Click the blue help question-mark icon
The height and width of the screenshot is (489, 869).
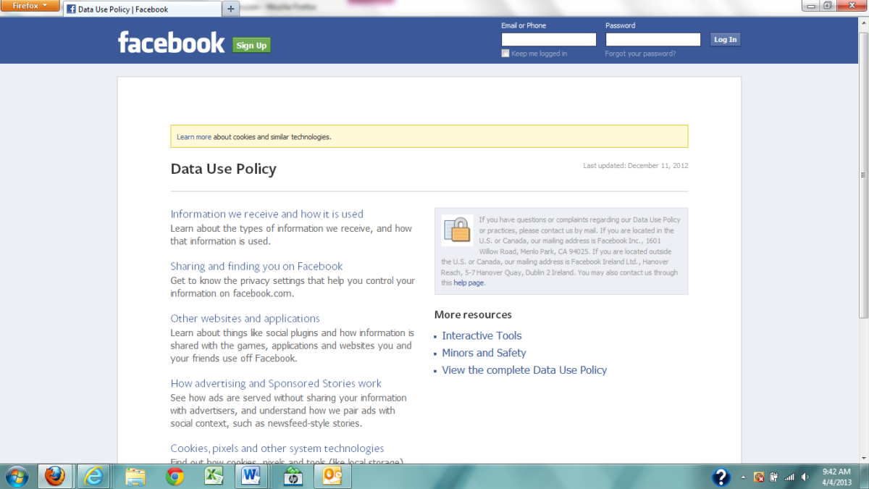click(x=721, y=476)
